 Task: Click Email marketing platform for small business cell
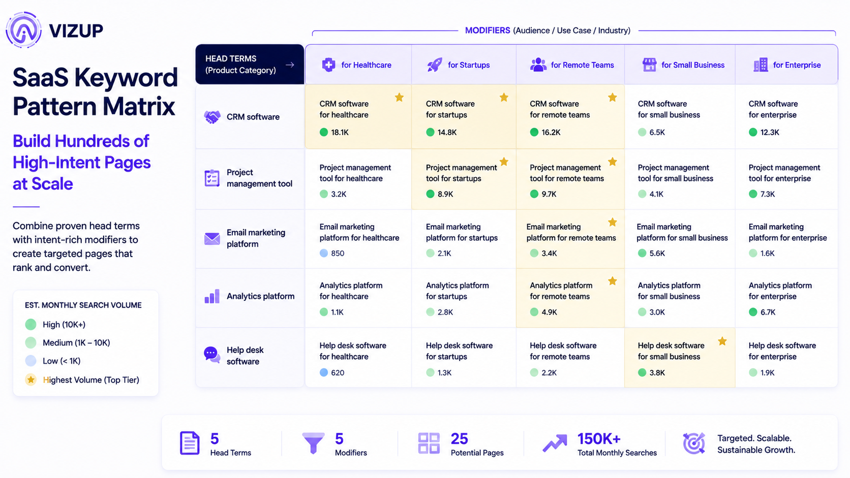(x=680, y=239)
